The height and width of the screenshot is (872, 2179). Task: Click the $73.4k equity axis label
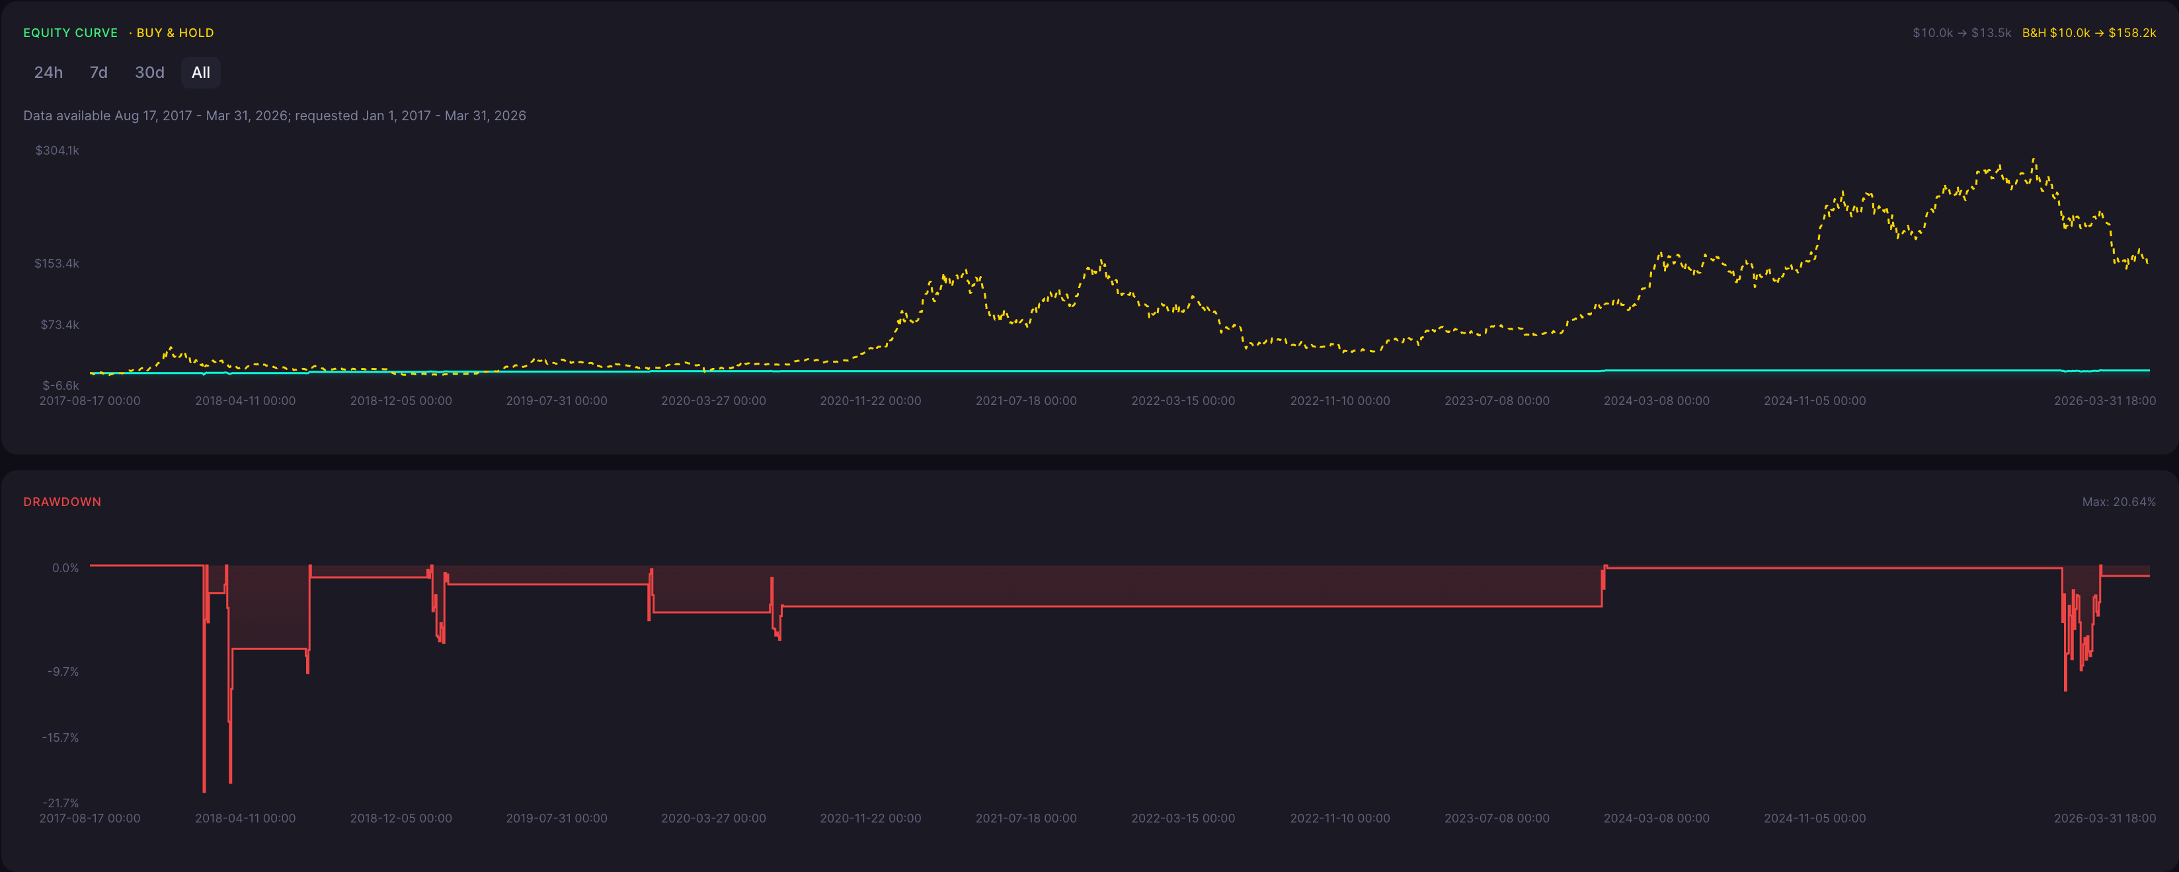59,324
